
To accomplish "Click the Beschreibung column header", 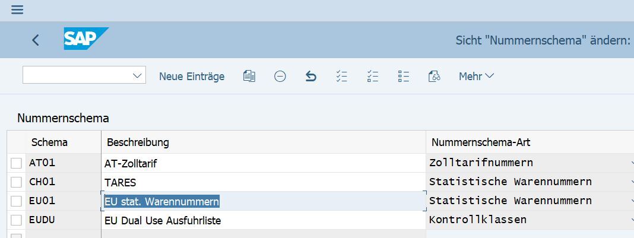I will (x=138, y=142).
